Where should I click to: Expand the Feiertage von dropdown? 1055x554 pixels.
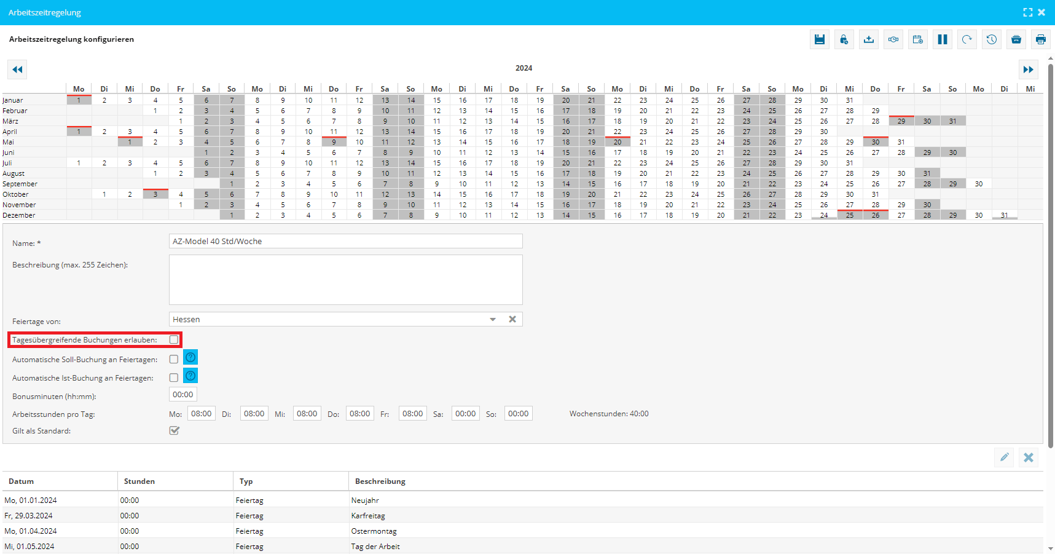(492, 320)
